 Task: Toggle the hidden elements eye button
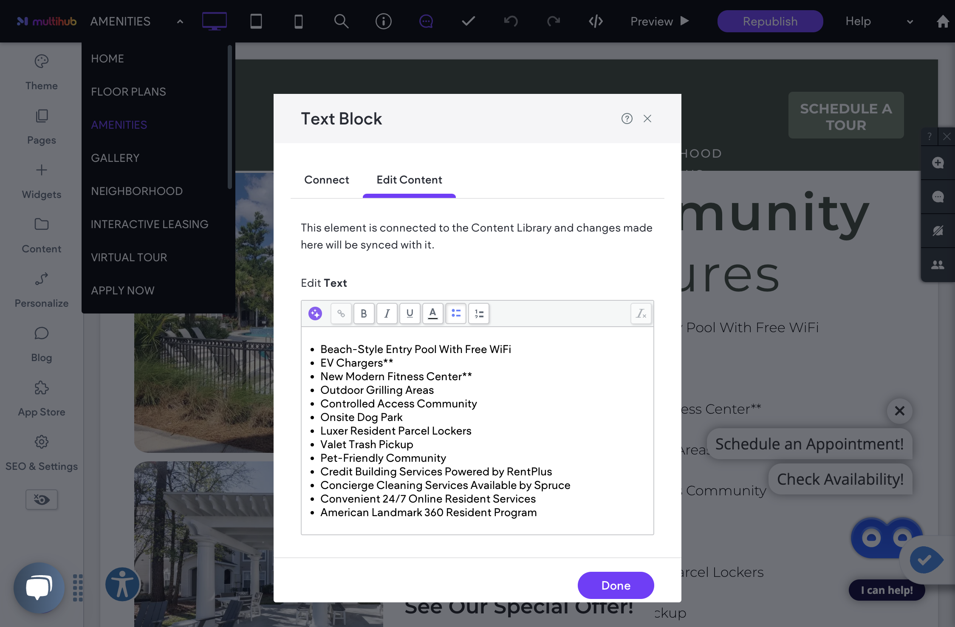point(42,500)
